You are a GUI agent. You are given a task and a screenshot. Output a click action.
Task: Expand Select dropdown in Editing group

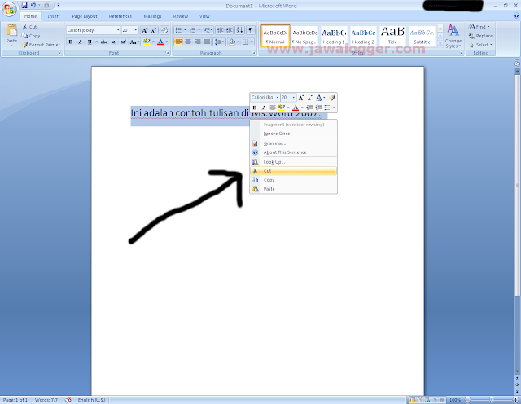[x=491, y=45]
